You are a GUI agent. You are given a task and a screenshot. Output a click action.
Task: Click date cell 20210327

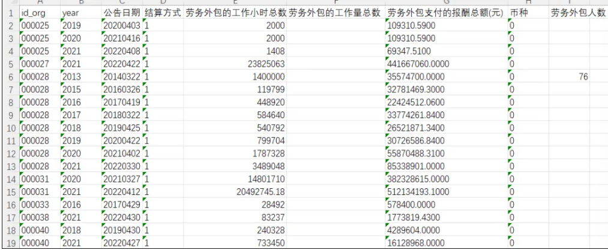[x=122, y=179]
